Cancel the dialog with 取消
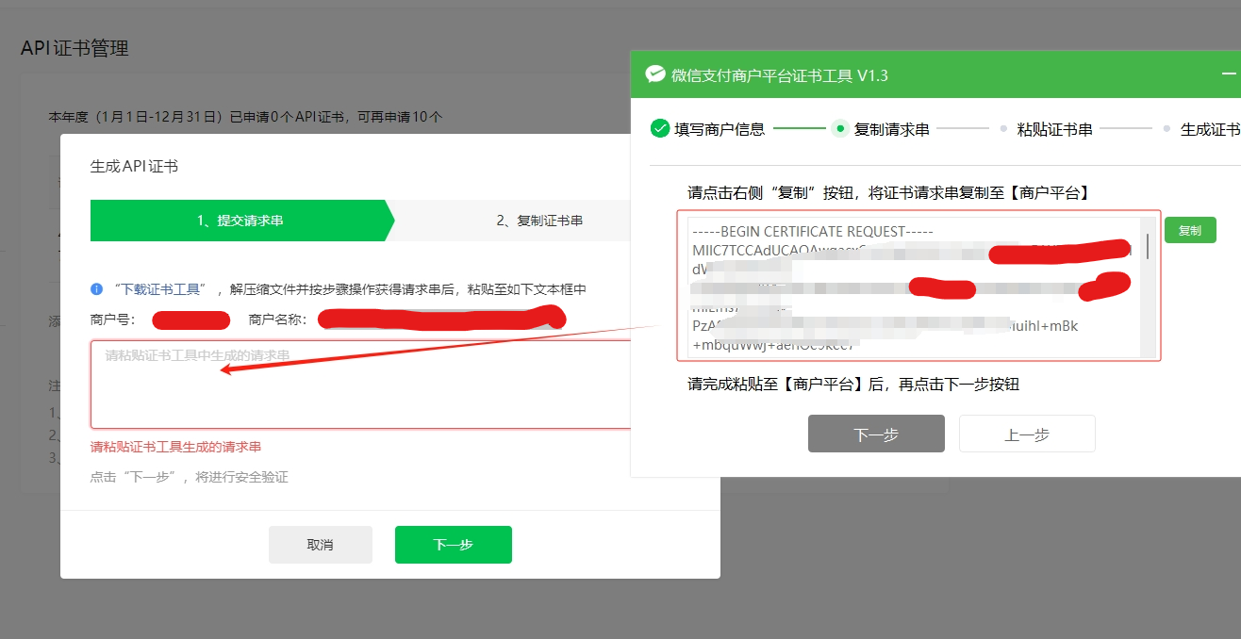The height and width of the screenshot is (639, 1241). [321, 545]
